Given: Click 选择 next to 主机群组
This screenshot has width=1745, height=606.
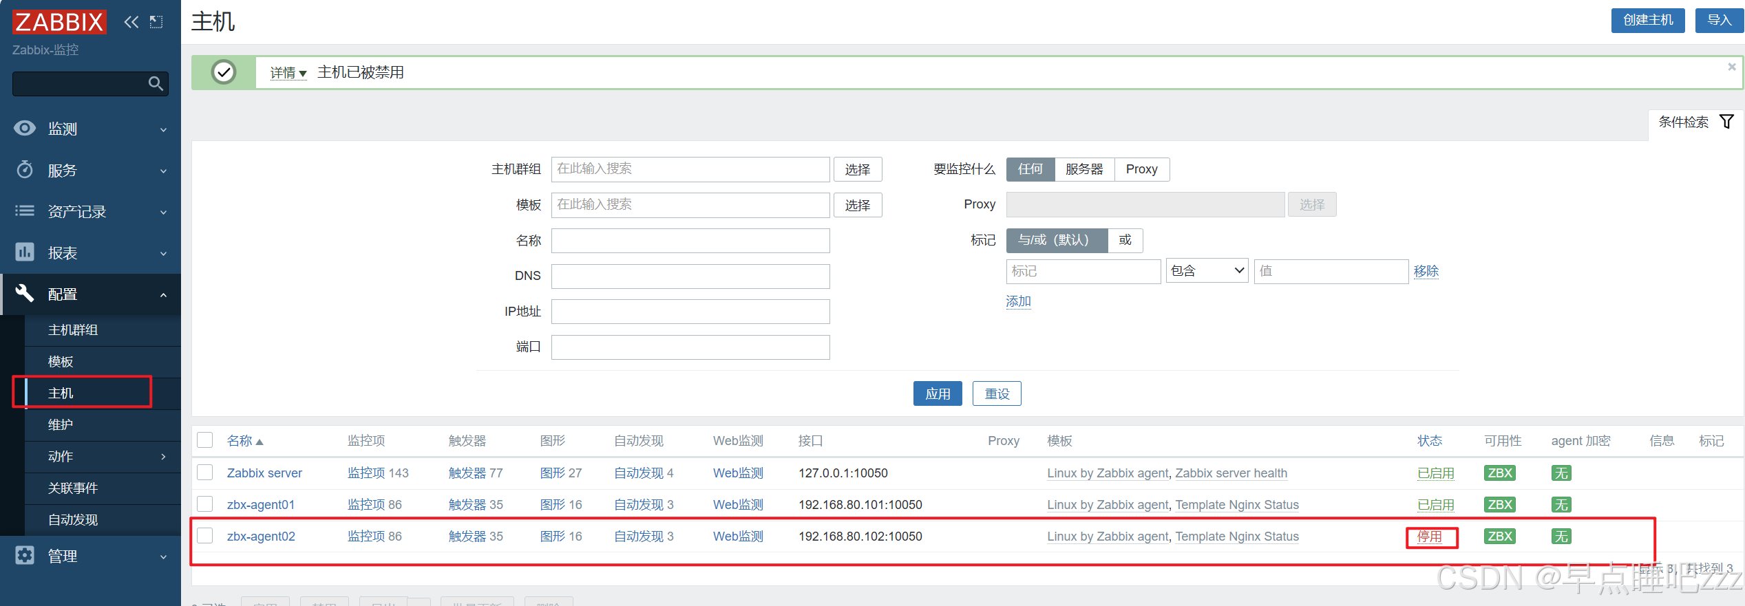Looking at the screenshot, I should [858, 169].
